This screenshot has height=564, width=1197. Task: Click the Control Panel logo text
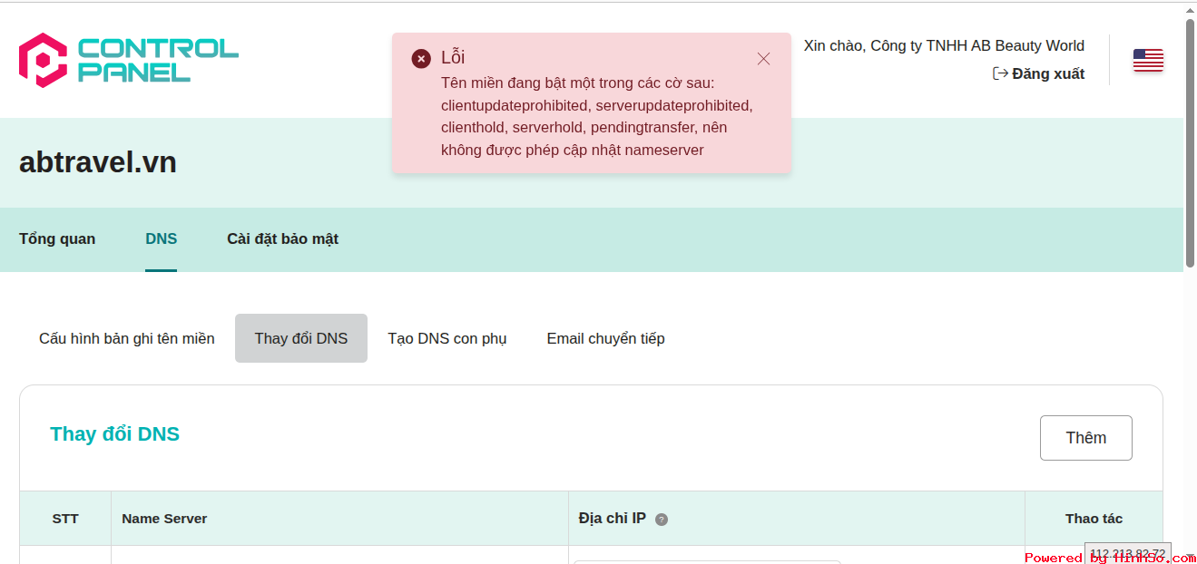click(158, 60)
